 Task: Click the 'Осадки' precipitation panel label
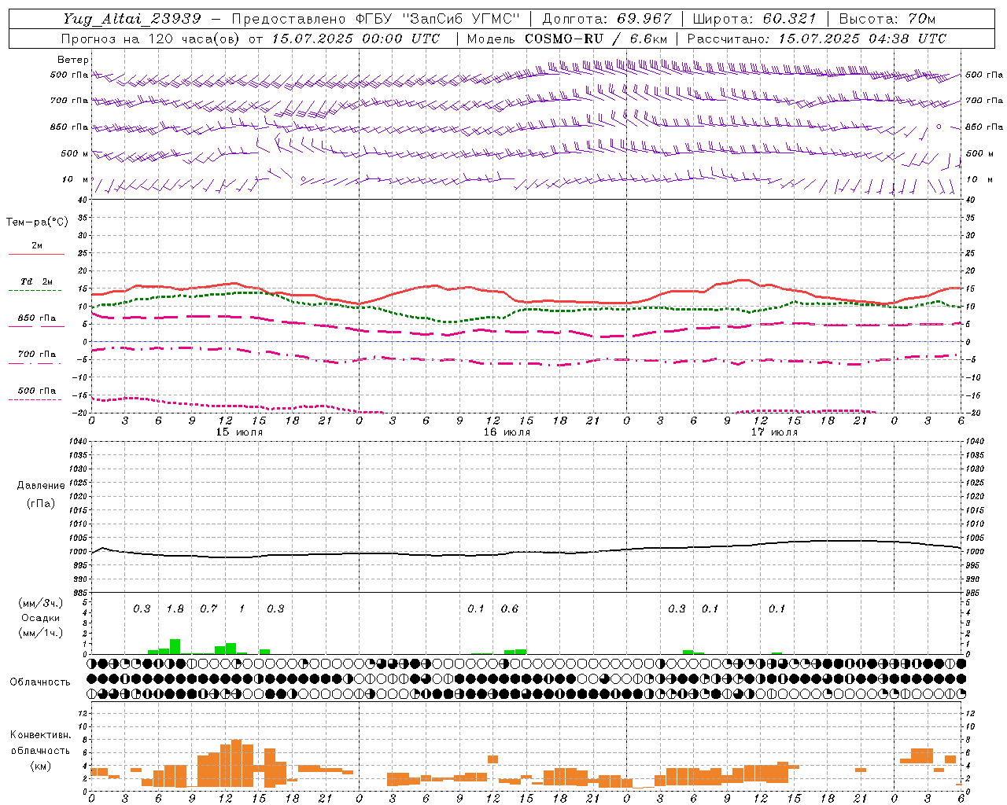40,618
